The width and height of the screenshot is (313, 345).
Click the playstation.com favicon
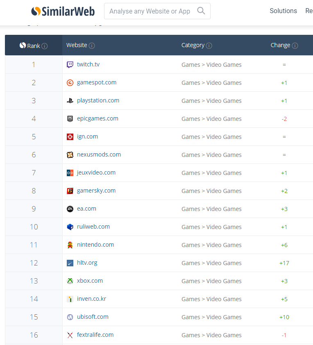70,101
